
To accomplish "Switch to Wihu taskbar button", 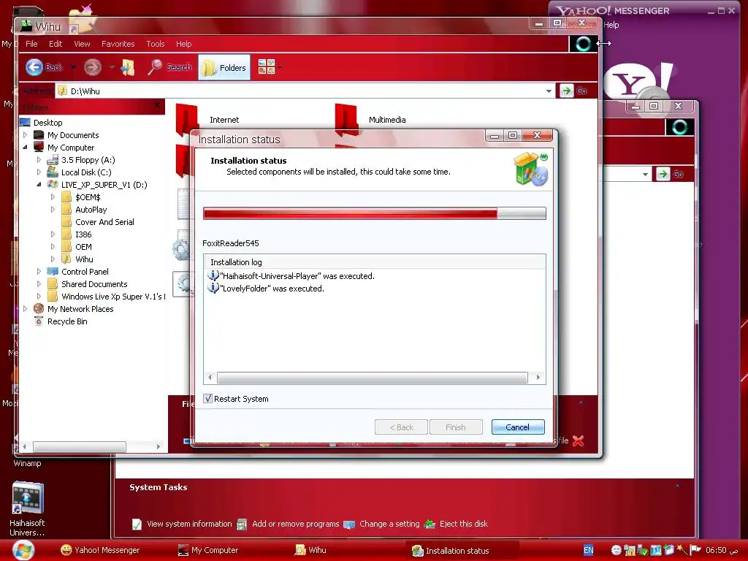I will click(310, 550).
